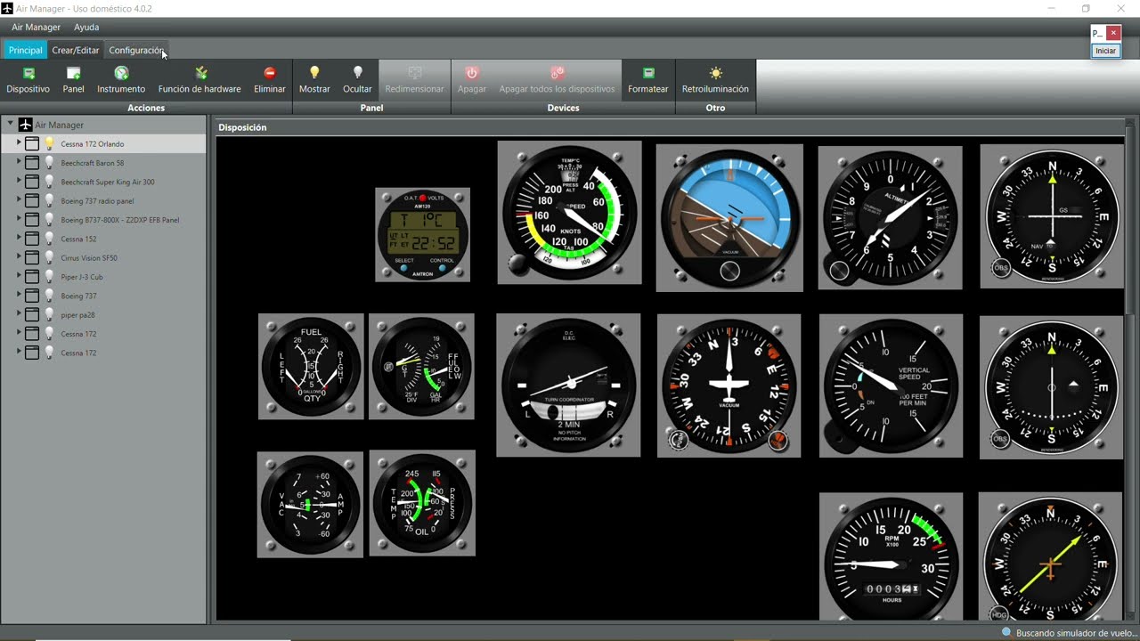
Task: Select the AMTRON digital clock instrument
Action: pyautogui.click(x=422, y=235)
